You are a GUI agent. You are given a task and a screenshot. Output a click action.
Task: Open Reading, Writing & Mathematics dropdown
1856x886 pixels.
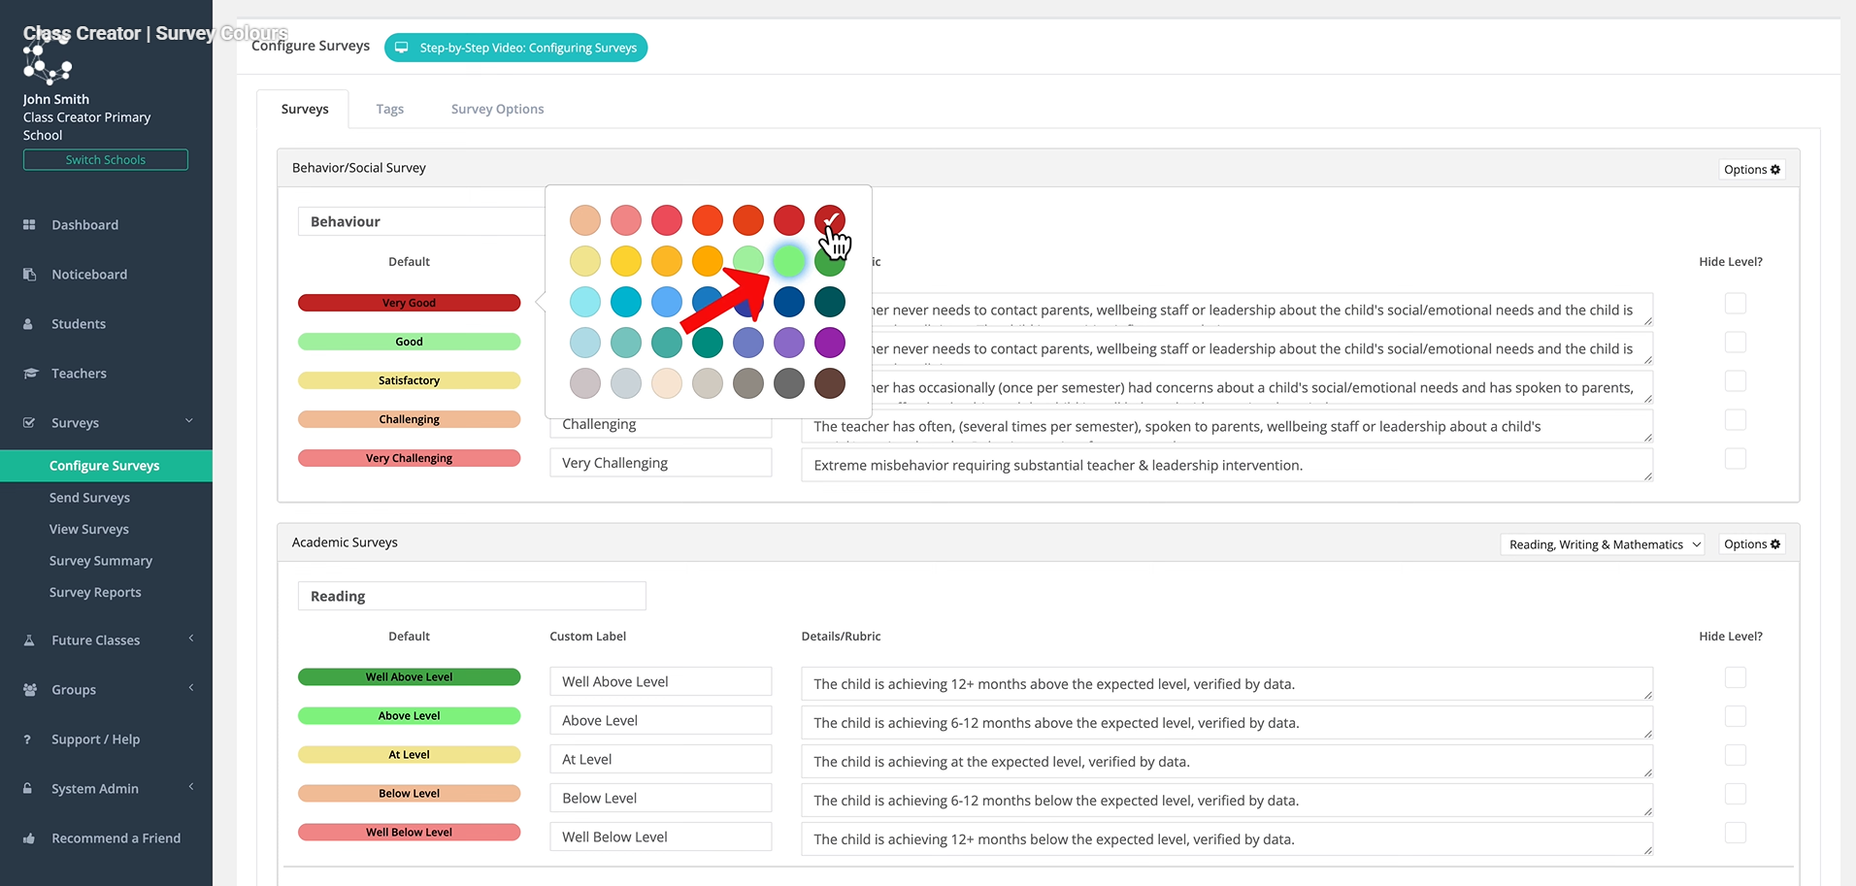pyautogui.click(x=1602, y=544)
